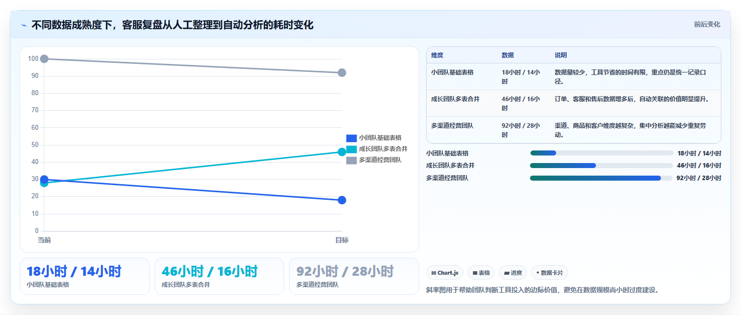Viewport: 741px width, 315px height.
Task: Open the stat card showing 46小时 / 16小时
Action: [x=220, y=276]
